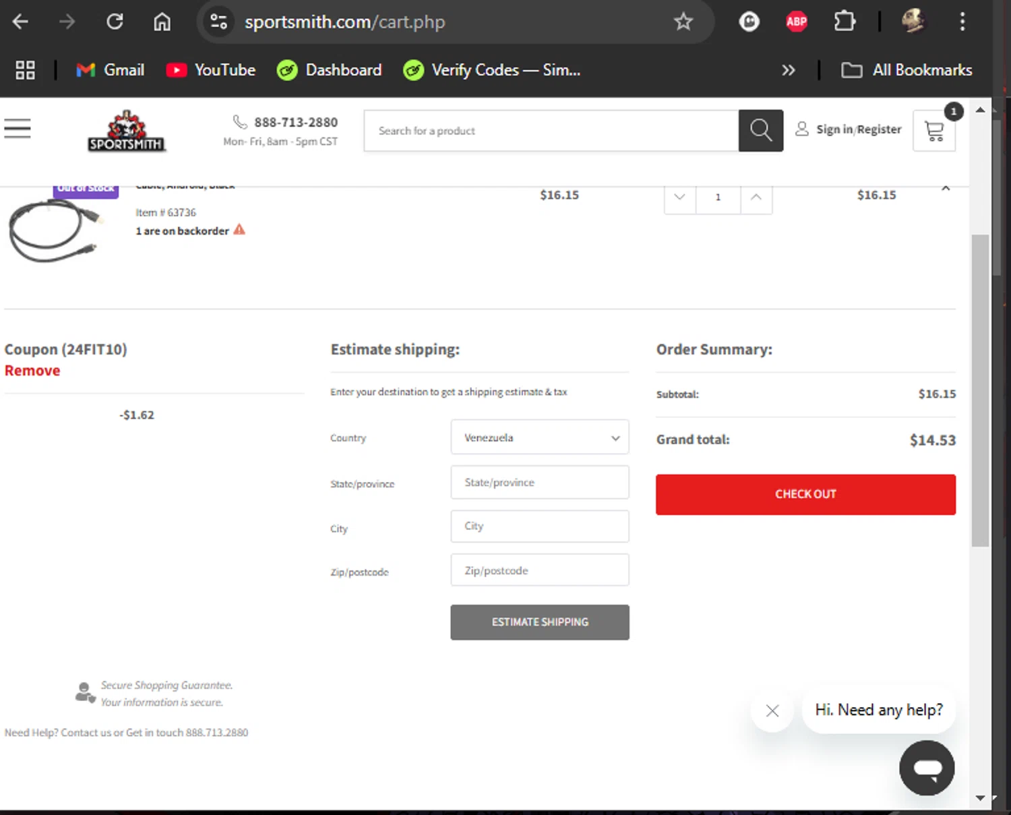Open the apps grid in bookmarks bar
Viewport: 1011px width, 815px height.
tap(25, 70)
